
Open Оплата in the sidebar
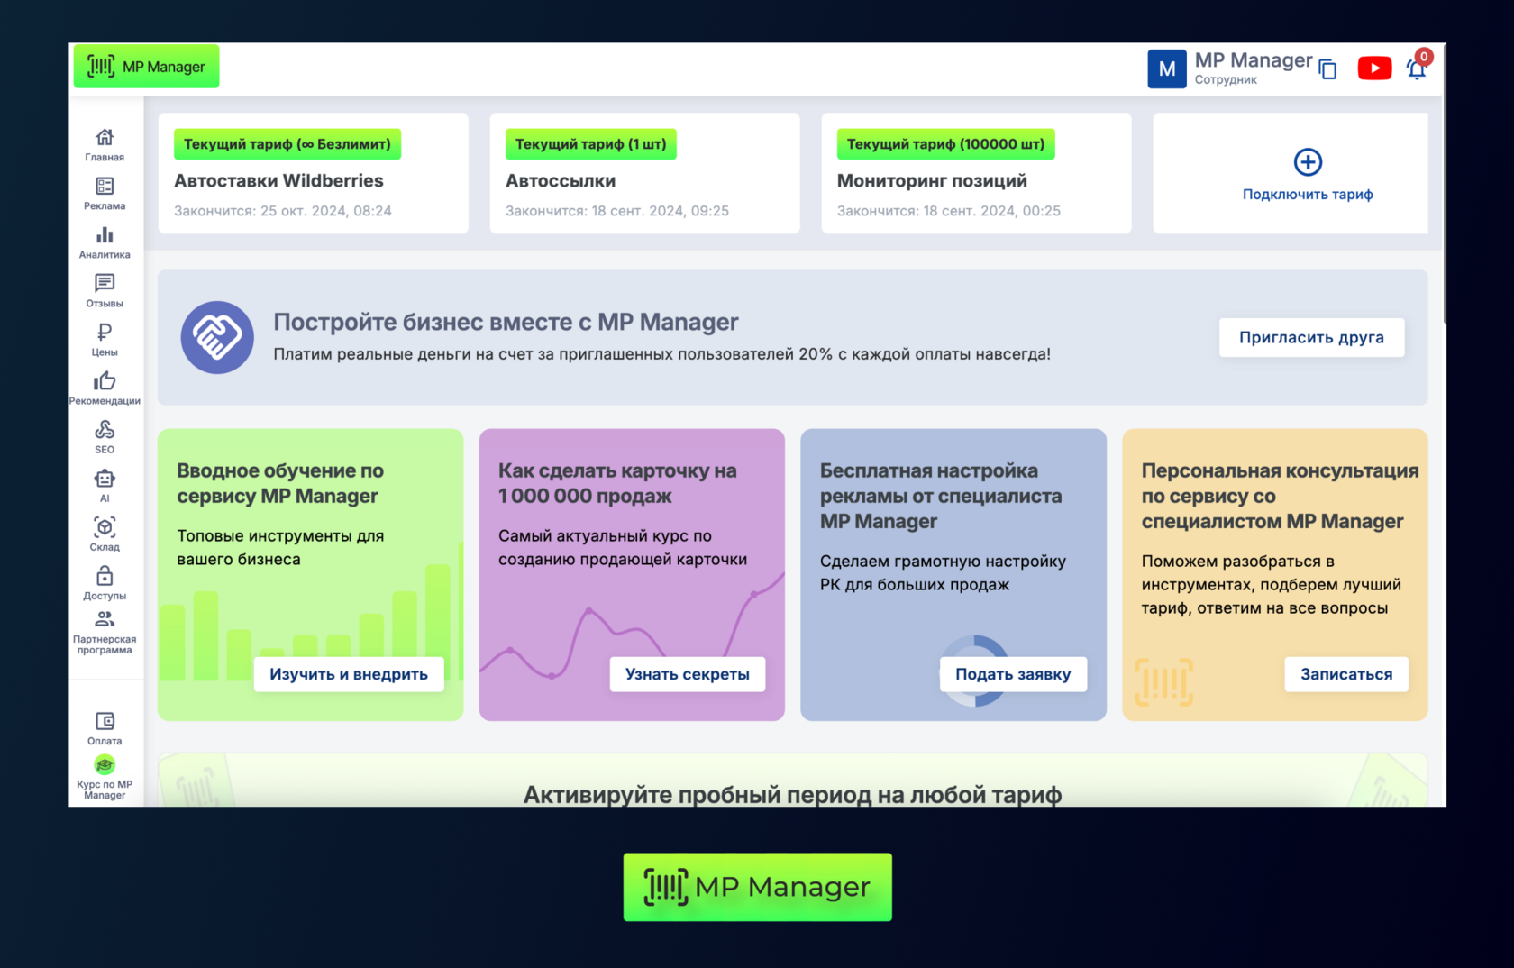click(105, 728)
